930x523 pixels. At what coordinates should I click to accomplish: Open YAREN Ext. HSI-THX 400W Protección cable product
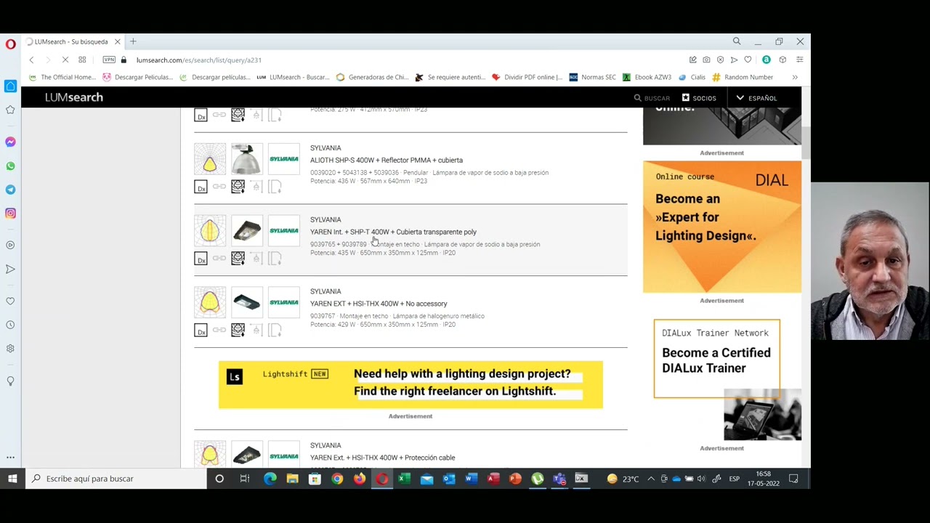pos(383,458)
